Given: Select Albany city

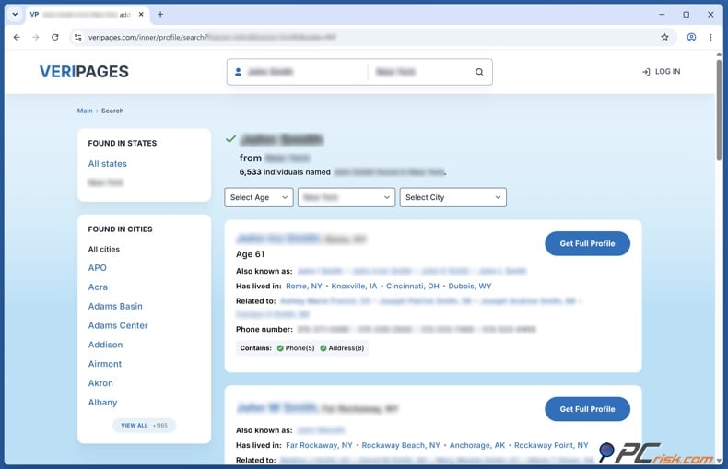Looking at the screenshot, I should (x=102, y=402).
